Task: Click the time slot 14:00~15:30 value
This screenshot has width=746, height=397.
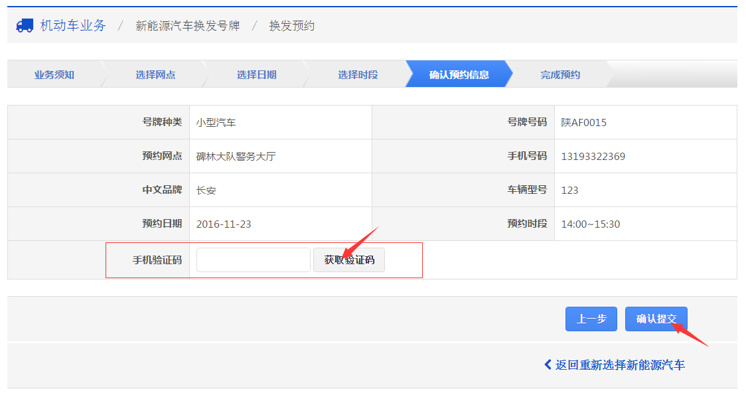Action: tap(590, 224)
